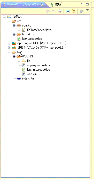
Task: Collapse the war folder node
Action: pos(9,52)
